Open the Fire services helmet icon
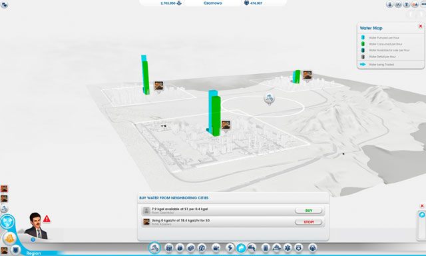Viewport: 426px width, 256px height. (277, 248)
